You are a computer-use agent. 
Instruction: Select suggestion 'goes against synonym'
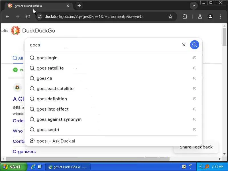pyautogui.click(x=113, y=119)
